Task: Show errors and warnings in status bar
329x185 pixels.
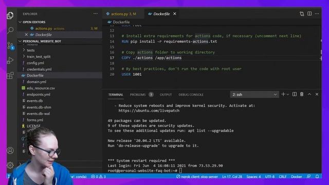Action: pos(98,177)
